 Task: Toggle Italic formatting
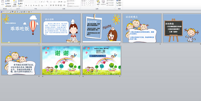(29, 6)
